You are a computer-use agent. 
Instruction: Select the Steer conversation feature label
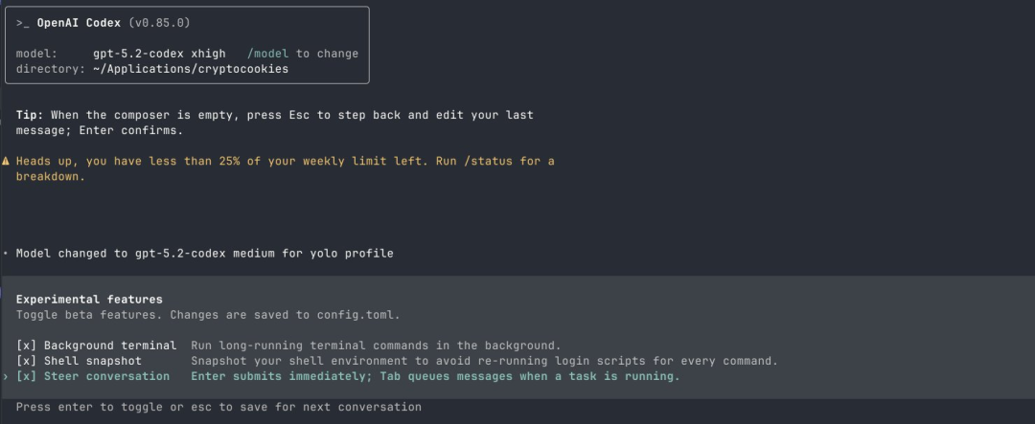(x=105, y=376)
